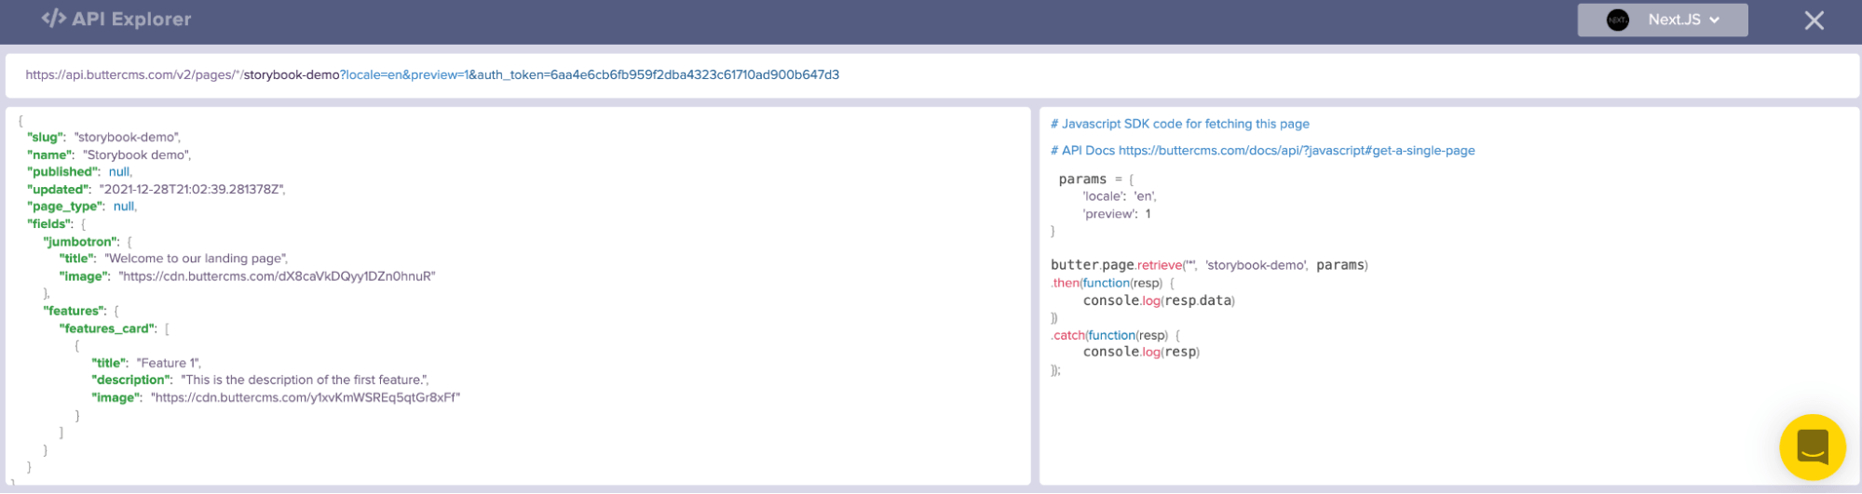Open the yellow chat widget button

click(1812, 447)
